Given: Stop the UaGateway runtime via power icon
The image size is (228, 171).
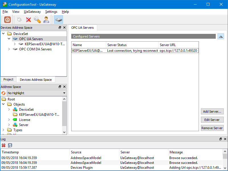Looking at the screenshot, I should coord(7,20).
